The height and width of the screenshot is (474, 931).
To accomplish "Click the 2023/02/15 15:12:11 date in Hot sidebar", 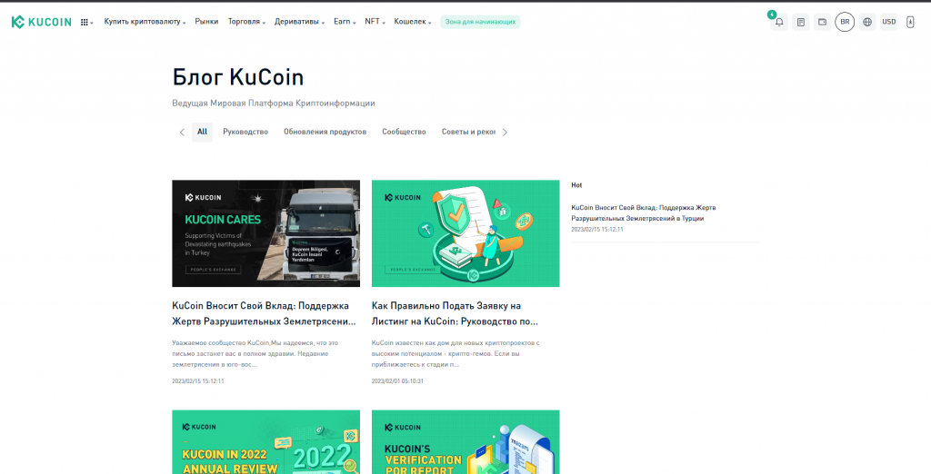I will click(597, 229).
